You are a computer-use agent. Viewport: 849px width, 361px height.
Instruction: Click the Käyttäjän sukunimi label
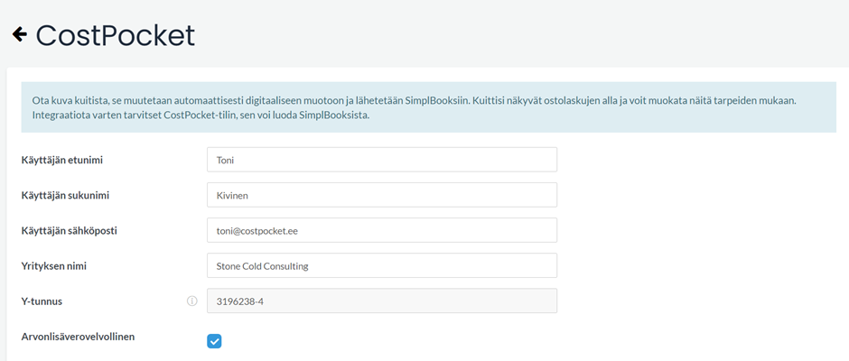65,195
